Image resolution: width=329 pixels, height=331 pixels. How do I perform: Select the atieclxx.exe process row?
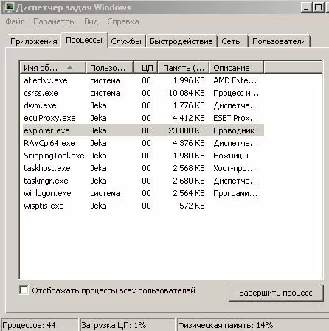pos(143,80)
